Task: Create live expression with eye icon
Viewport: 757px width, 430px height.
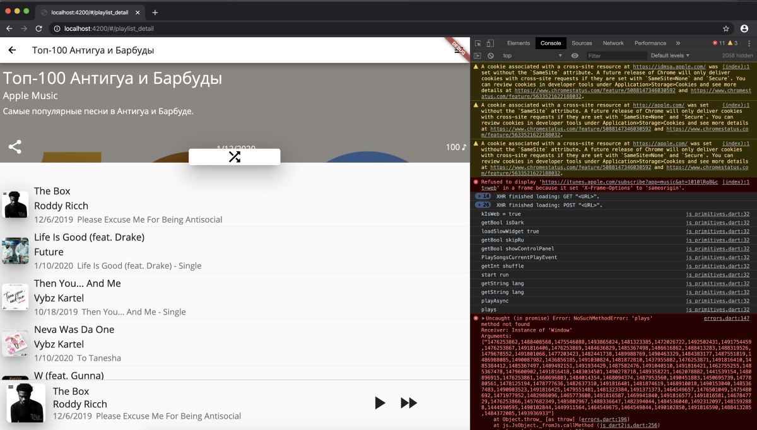Action: (x=575, y=55)
